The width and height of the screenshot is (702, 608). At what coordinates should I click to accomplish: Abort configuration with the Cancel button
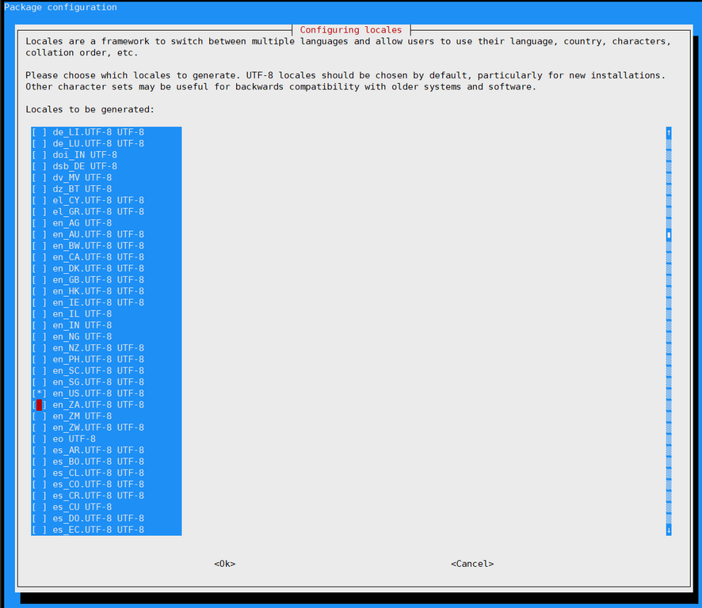pos(472,564)
